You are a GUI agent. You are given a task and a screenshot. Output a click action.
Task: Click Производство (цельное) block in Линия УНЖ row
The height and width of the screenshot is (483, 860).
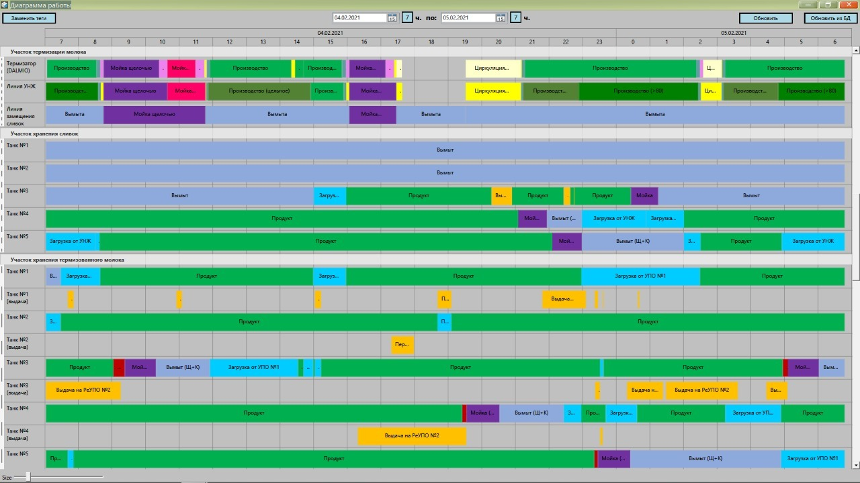coord(259,91)
